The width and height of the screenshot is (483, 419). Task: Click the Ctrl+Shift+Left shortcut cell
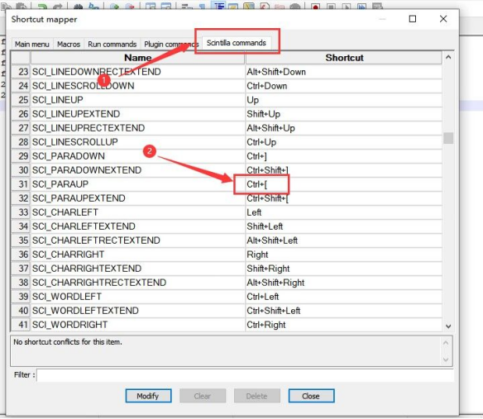pyautogui.click(x=344, y=311)
